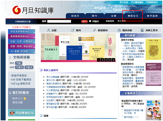Open hdf 文档下载测试 link
Viewport: 163px width, 121px height.
click(x=21, y=79)
